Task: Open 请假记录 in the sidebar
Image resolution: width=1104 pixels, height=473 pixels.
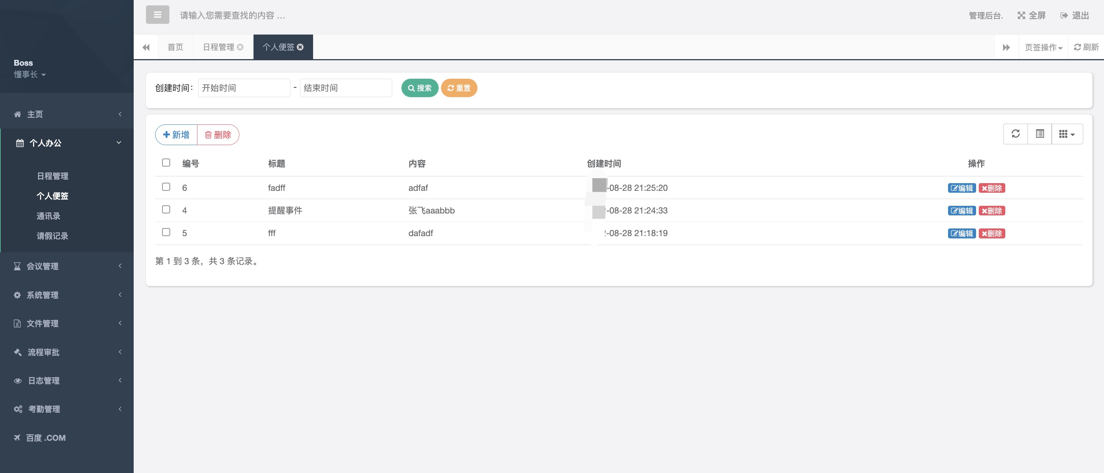Action: pyautogui.click(x=52, y=236)
